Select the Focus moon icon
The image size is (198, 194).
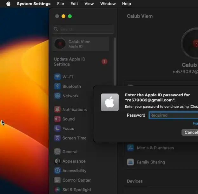pos(57,128)
